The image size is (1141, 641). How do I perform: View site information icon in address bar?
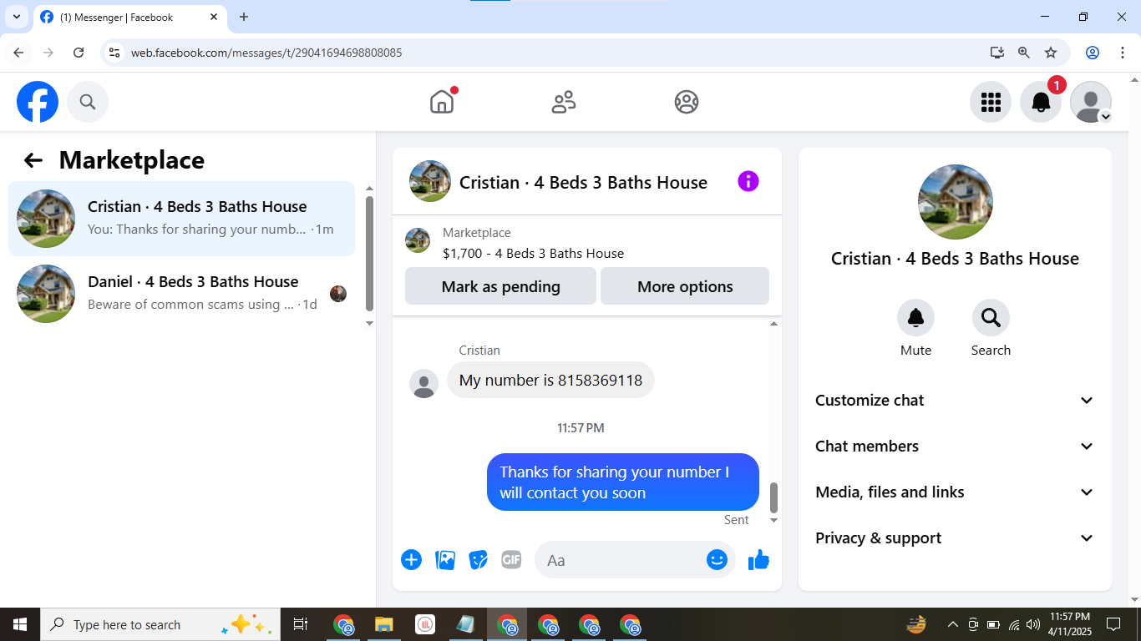[115, 53]
